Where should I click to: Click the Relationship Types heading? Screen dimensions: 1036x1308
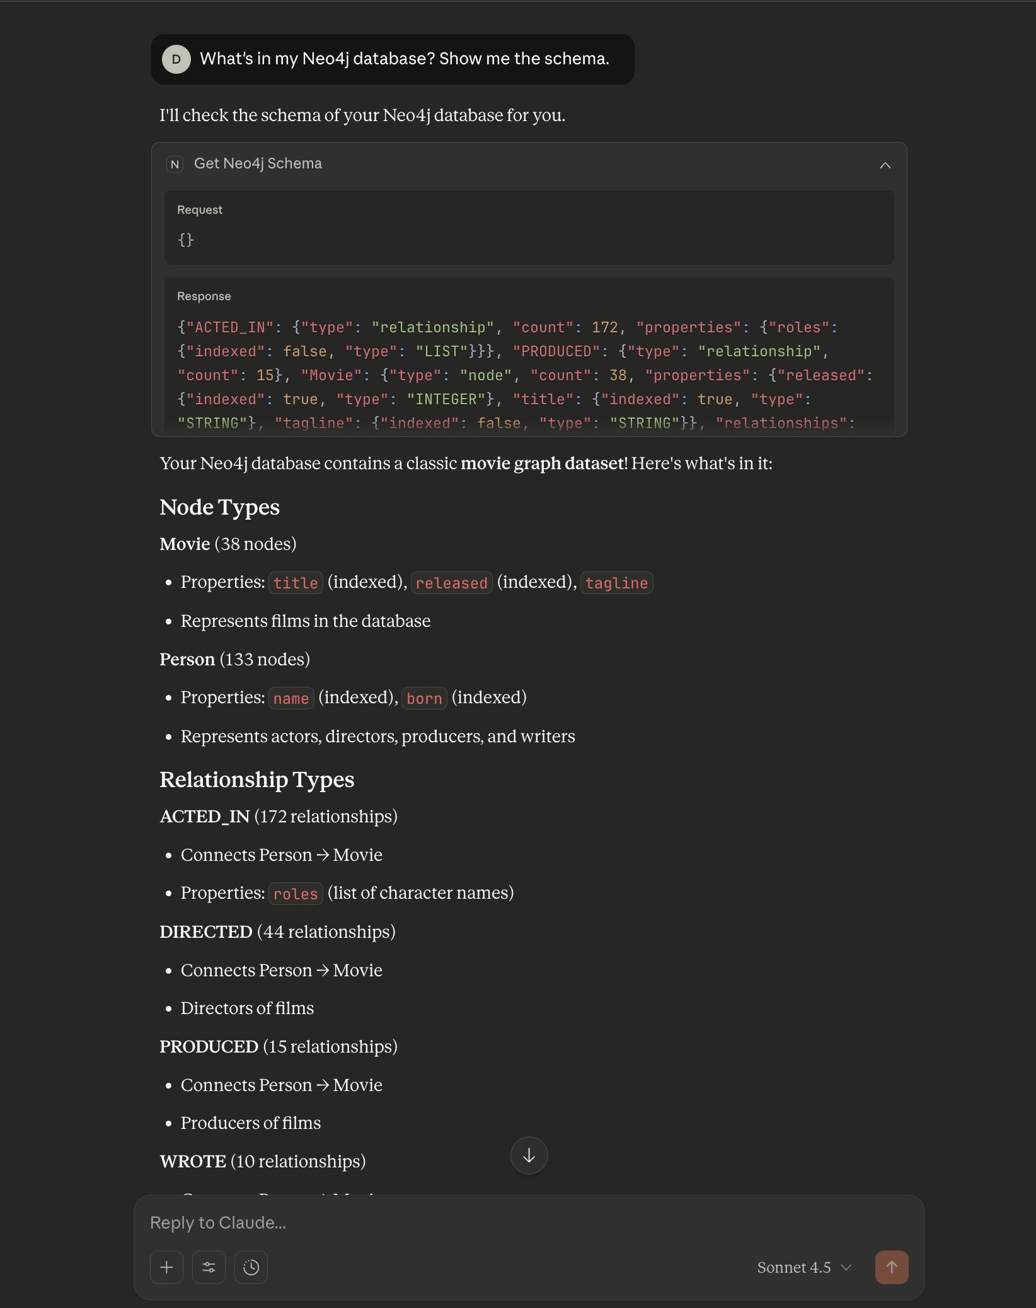256,780
